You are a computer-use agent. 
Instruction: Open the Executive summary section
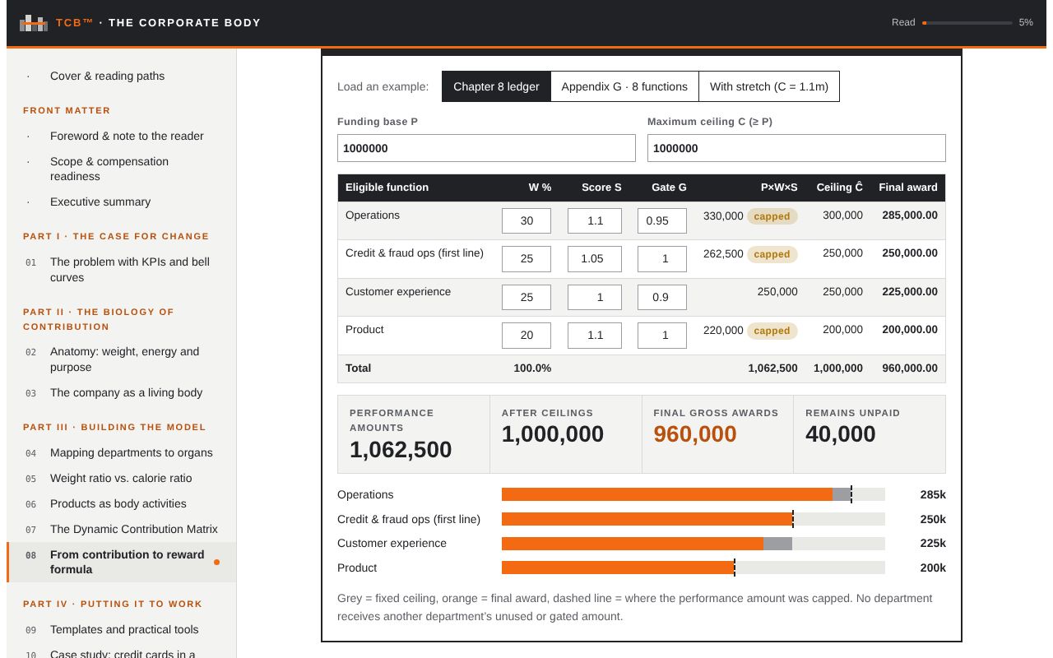pyautogui.click(x=121, y=202)
